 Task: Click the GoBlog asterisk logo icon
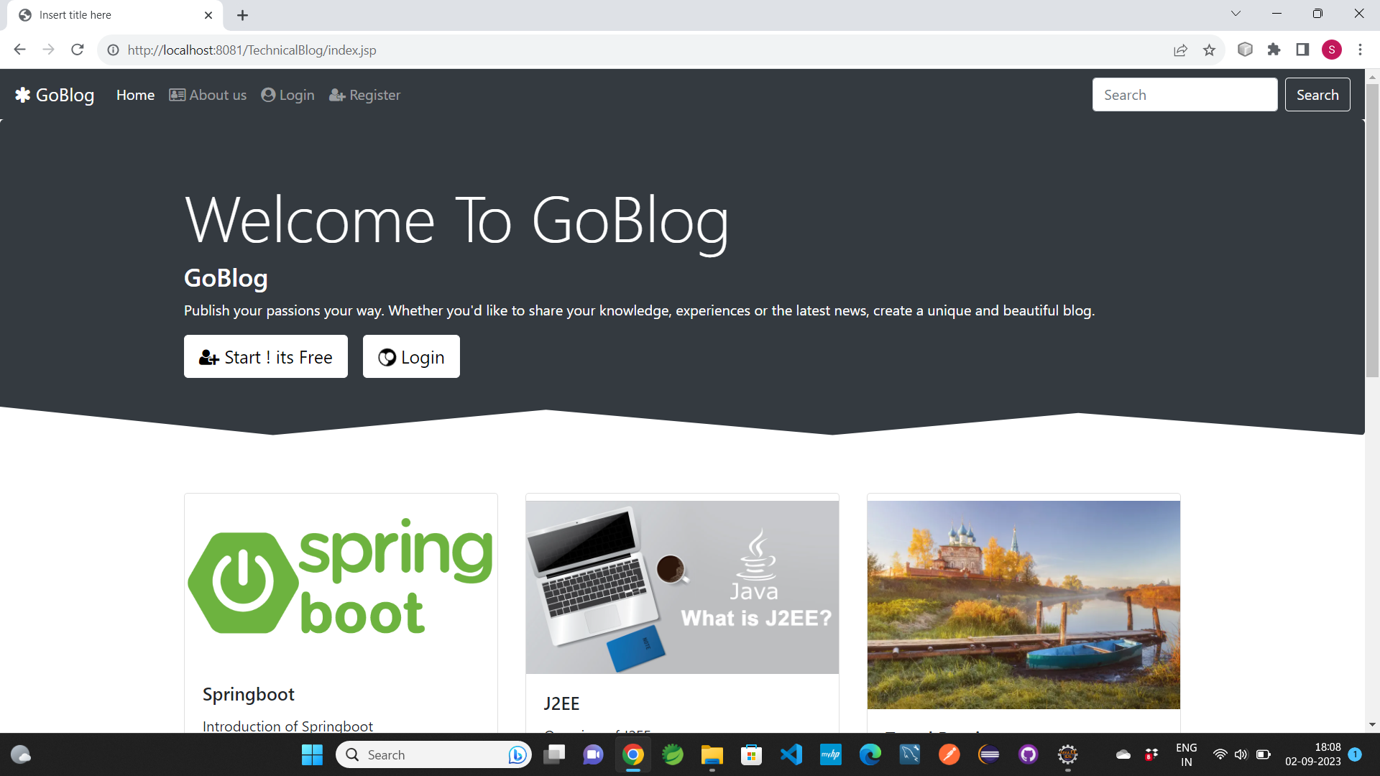[22, 95]
